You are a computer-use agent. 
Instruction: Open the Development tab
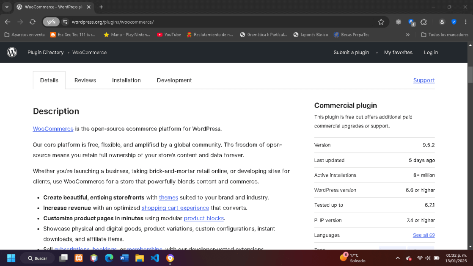point(174,80)
